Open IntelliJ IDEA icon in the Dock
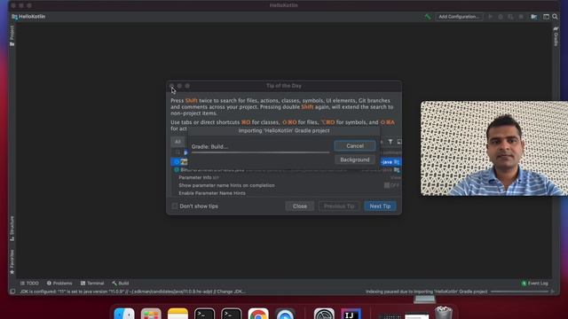The width and height of the screenshot is (568, 319). (x=351, y=313)
